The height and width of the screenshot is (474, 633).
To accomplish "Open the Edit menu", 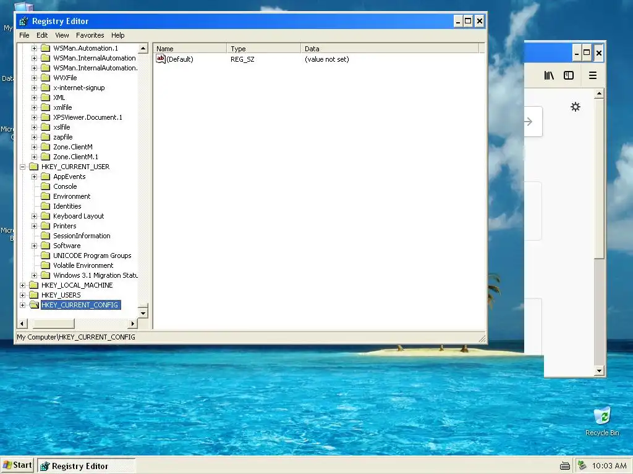I will click(x=42, y=35).
